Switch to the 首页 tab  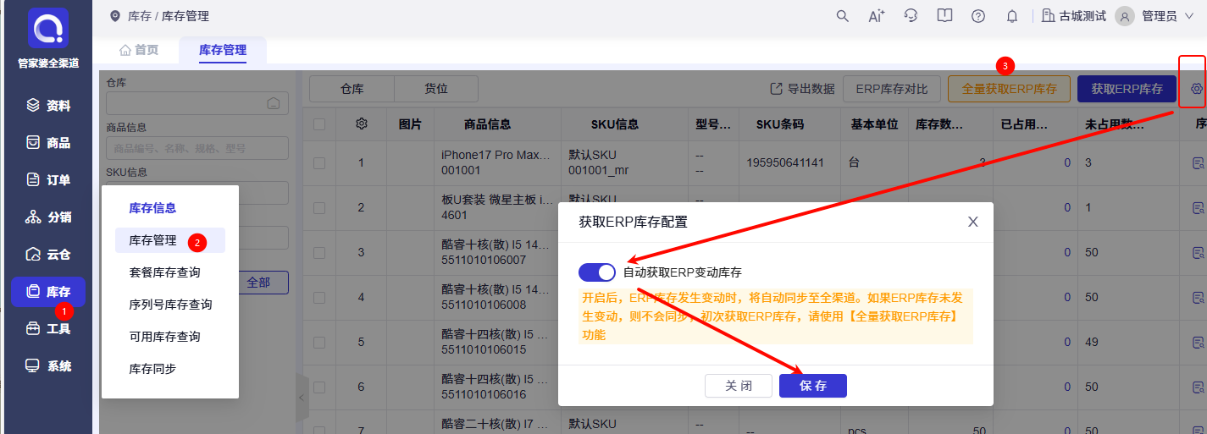point(139,50)
